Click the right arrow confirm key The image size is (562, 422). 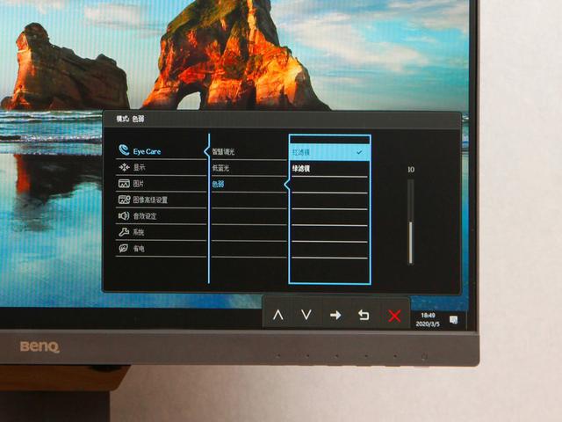coord(335,315)
